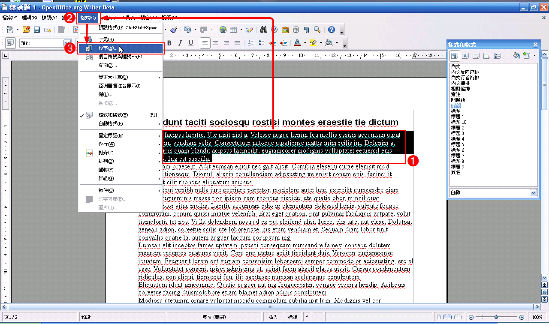Click the Send document as email icon
The width and height of the screenshot is (549, 324).
pos(48,30)
